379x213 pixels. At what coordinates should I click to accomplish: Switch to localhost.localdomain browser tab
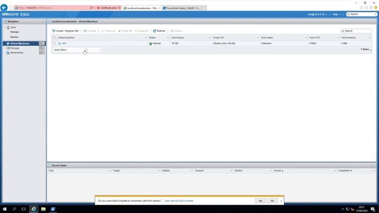point(142,8)
